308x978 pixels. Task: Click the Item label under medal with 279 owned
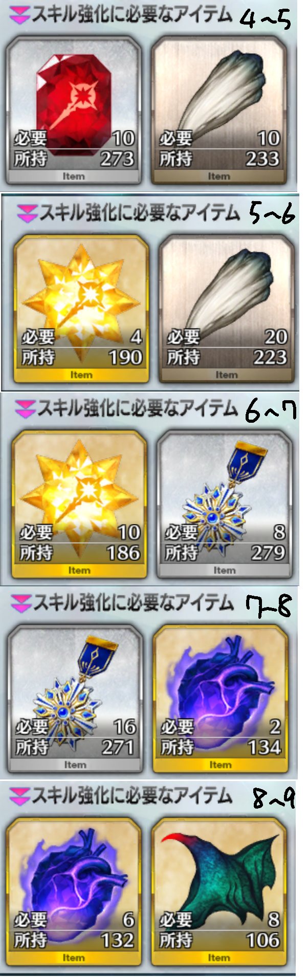[x=224, y=570]
